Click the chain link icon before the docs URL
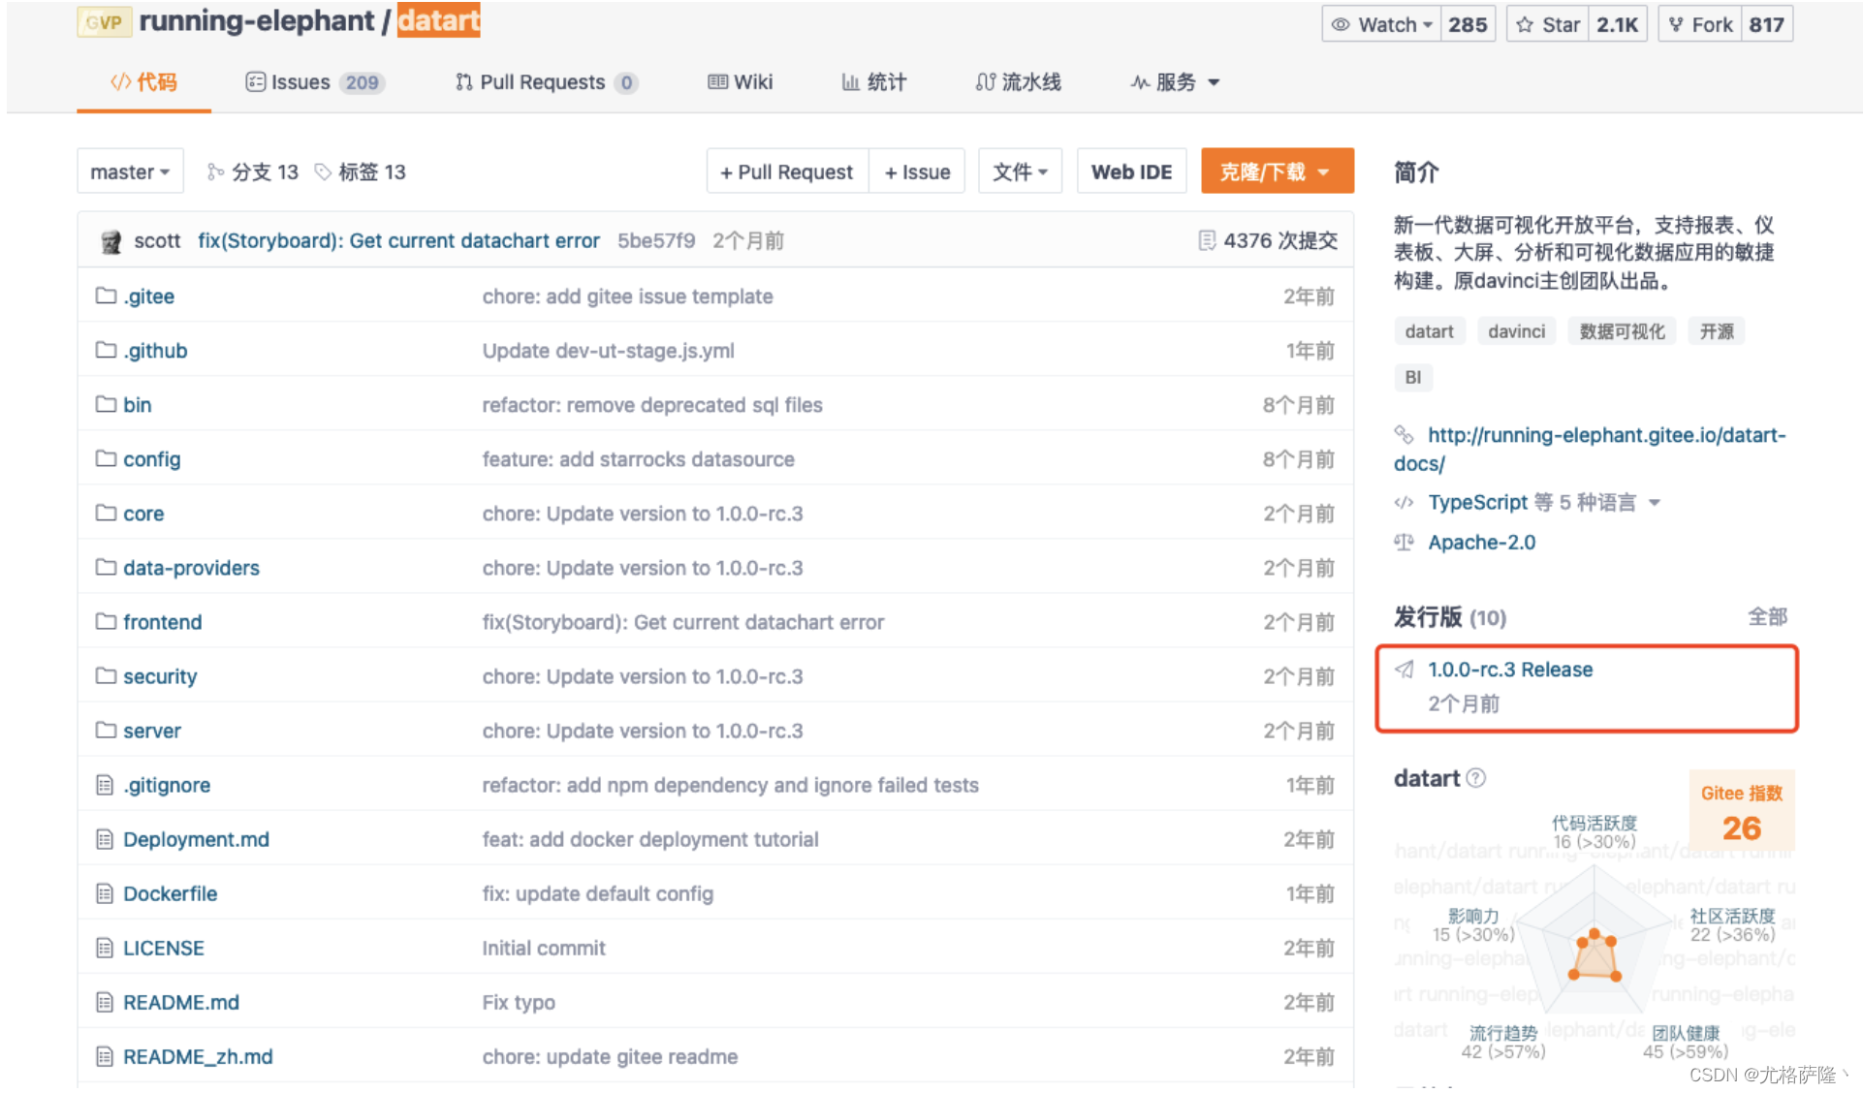1863x1093 pixels. point(1405,435)
